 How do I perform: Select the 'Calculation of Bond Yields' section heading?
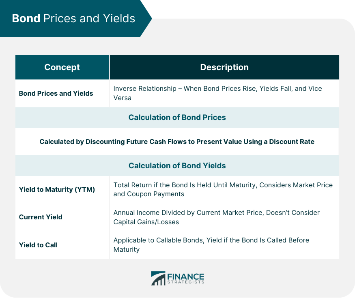click(x=177, y=166)
